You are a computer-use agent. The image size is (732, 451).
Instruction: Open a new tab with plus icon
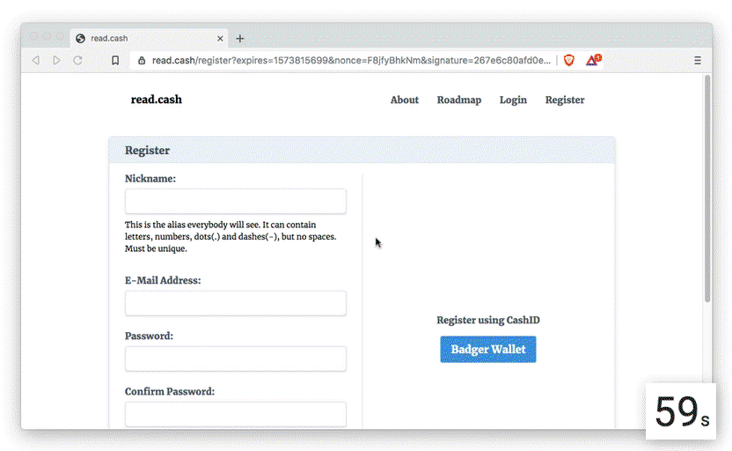(x=240, y=39)
